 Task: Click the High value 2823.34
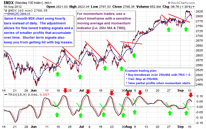83,7
